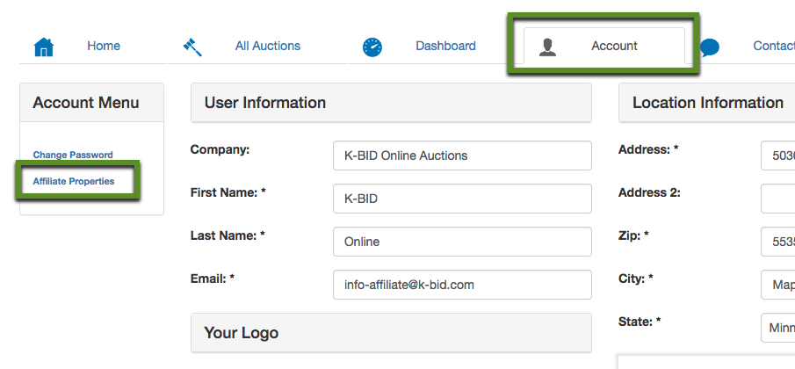Click the Company input field

pyautogui.click(x=462, y=156)
